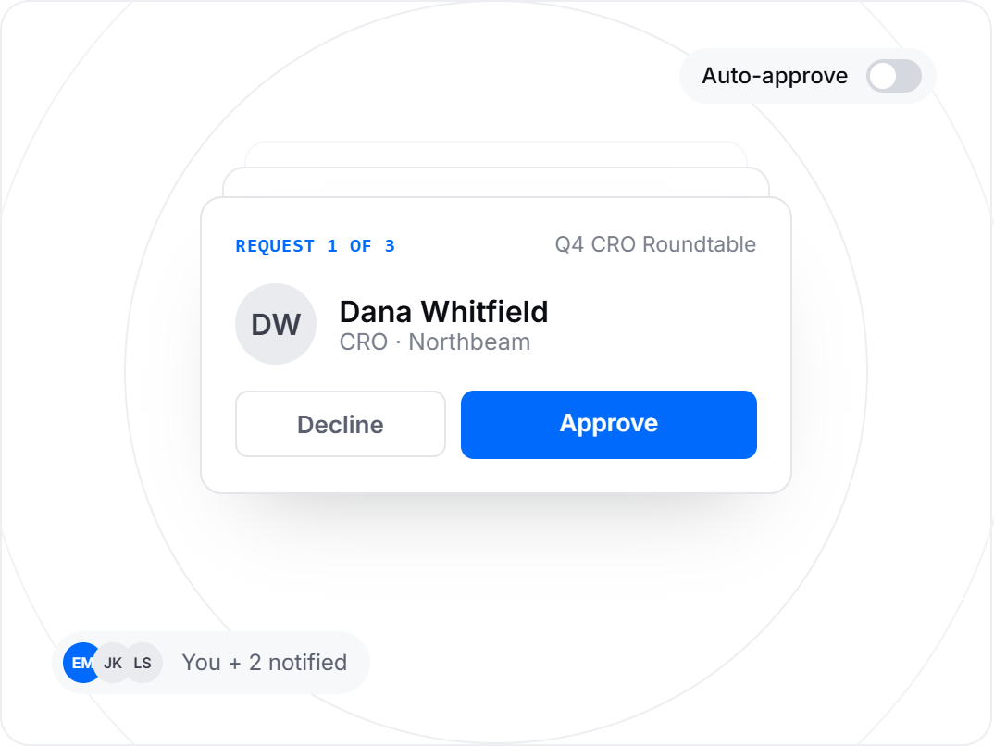The width and height of the screenshot is (994, 746).
Task: Click the REQUEST 1 OF 3 counter
Action: [x=315, y=246]
